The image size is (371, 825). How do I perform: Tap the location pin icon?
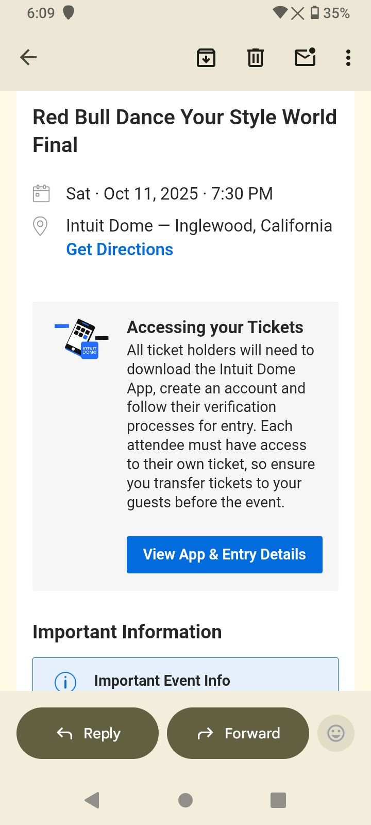pyautogui.click(x=41, y=226)
